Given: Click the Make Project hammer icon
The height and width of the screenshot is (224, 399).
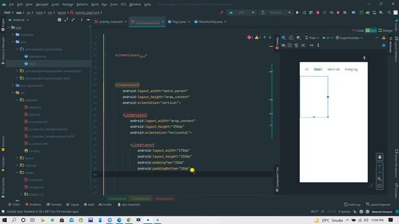Looking at the screenshot, I should (221, 12).
